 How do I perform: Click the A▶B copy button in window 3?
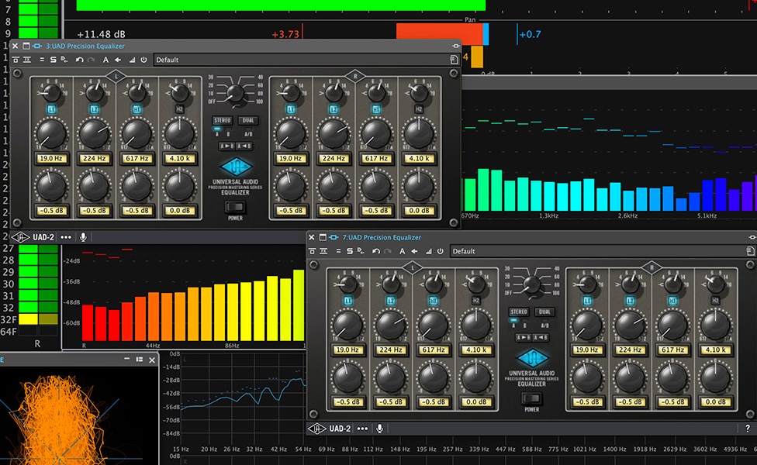pos(227,146)
